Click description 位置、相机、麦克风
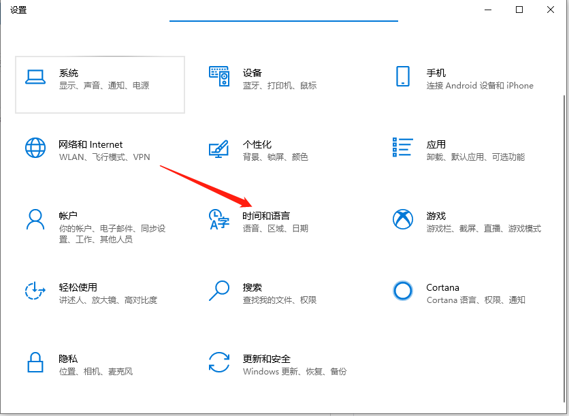This screenshot has height=416, width=569. 96,371
